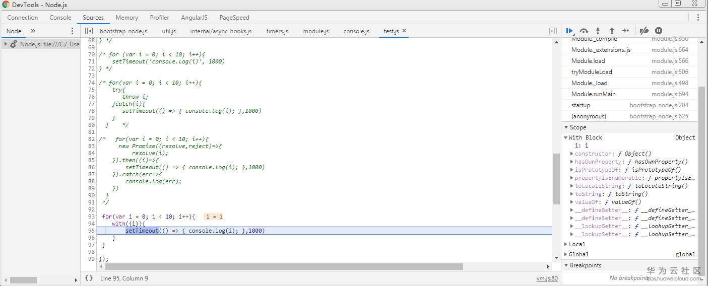The width and height of the screenshot is (708, 286).
Task: Step over next function call
Action: [584, 31]
